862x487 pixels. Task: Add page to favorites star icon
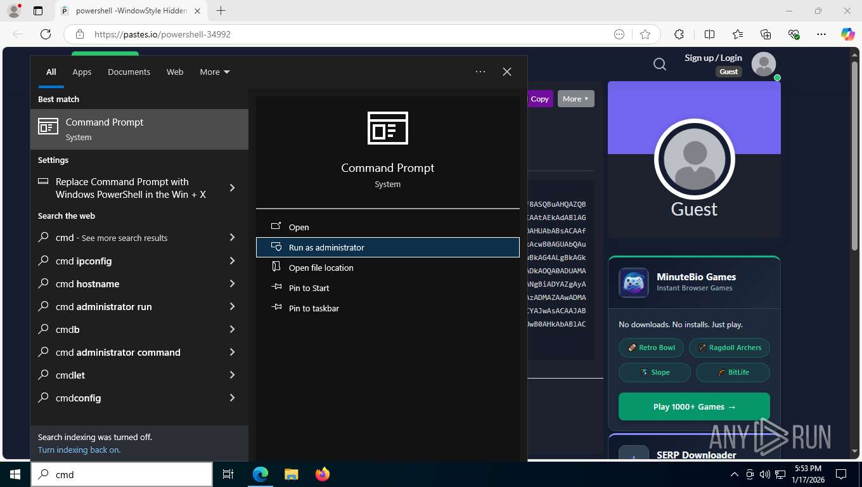(x=645, y=34)
